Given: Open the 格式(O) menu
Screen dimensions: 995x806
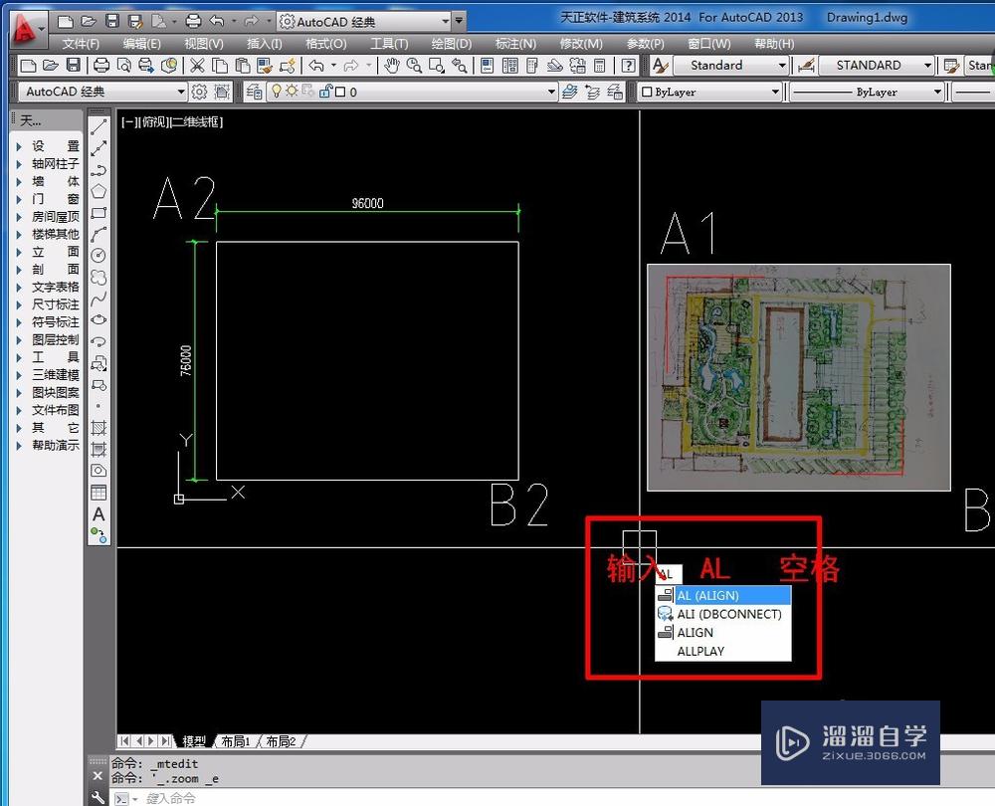Looking at the screenshot, I should coord(325,44).
